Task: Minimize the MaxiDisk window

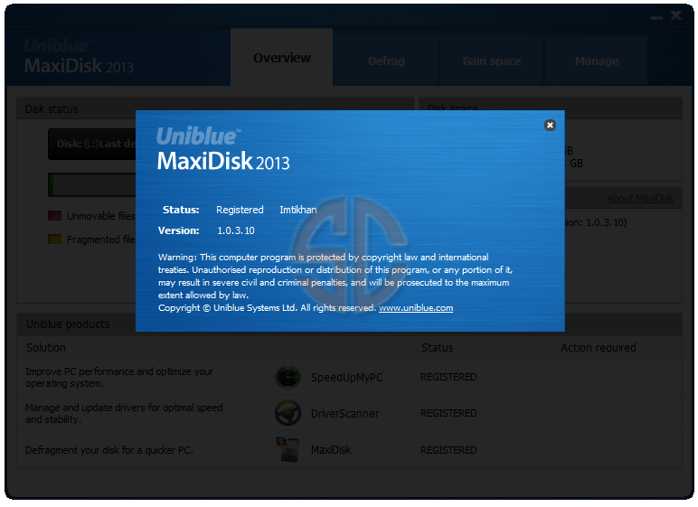Action: click(x=656, y=18)
